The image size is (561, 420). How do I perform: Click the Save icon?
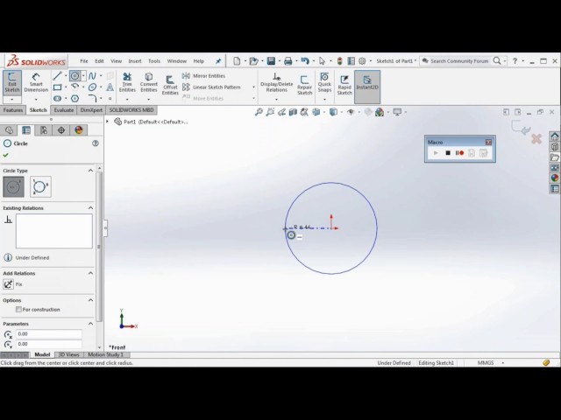coord(271,61)
